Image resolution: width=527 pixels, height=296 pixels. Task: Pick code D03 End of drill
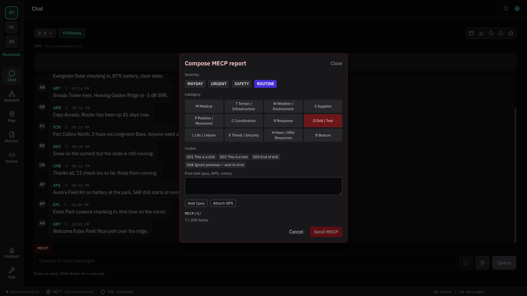pos(265,157)
